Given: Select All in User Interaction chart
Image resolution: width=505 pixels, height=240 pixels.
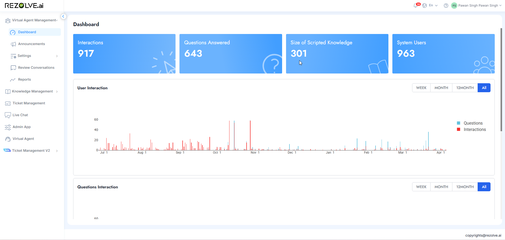Looking at the screenshot, I should 484,88.
